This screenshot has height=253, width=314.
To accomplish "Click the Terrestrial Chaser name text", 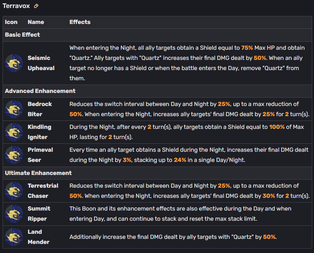I will point(43,191).
